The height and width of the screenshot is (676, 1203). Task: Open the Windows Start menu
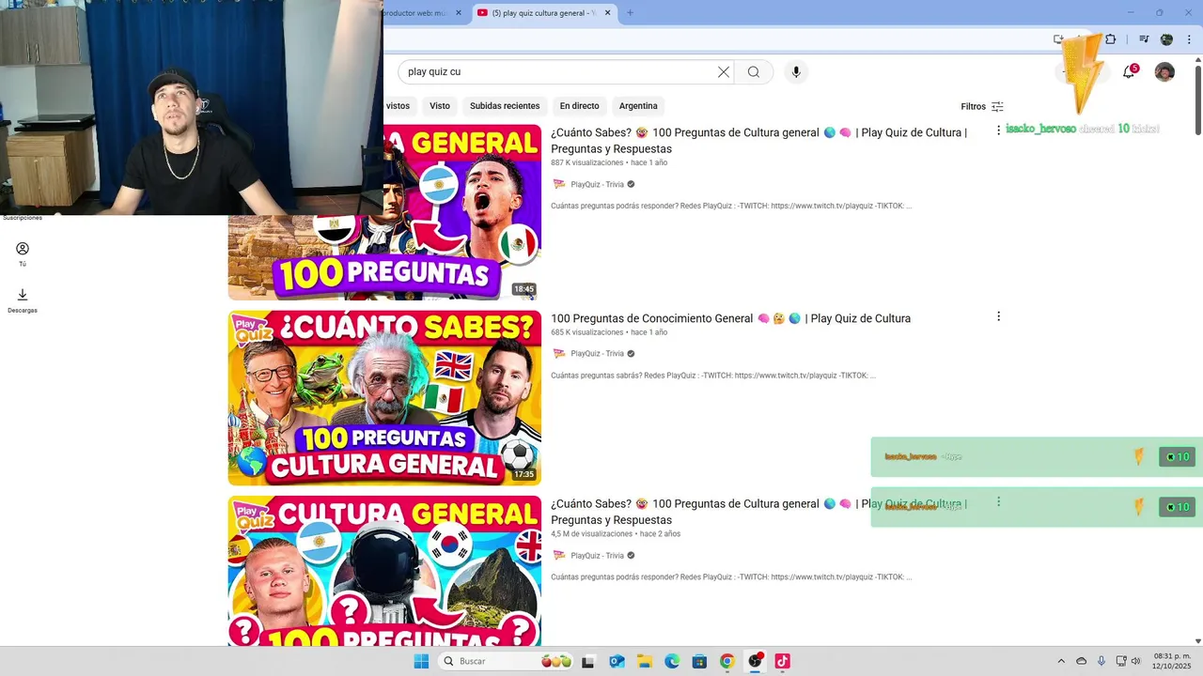point(421,661)
